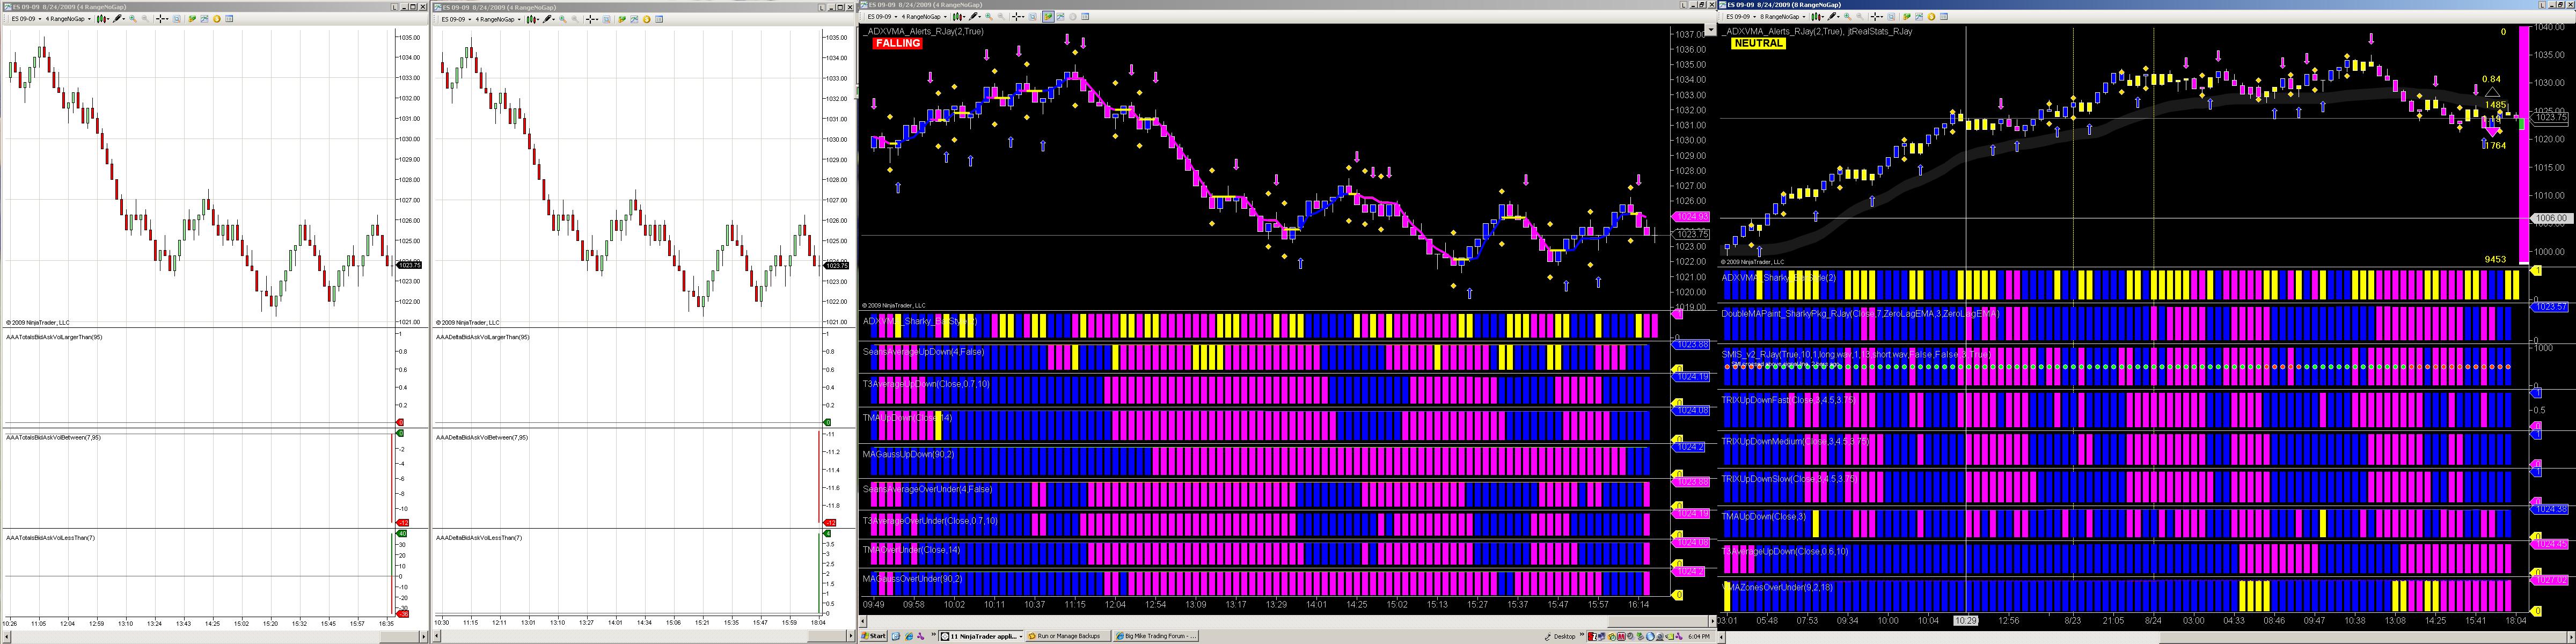
Task: Open 4 RangeNoGap interval dropdown in FALLING chart window
Action: click(924, 17)
